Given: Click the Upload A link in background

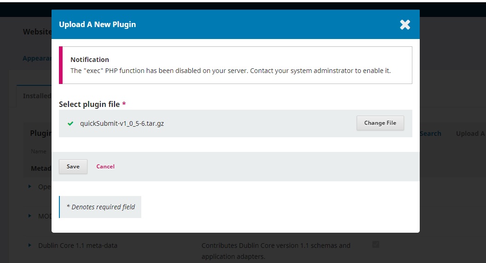Looking at the screenshot, I should click(x=470, y=134).
